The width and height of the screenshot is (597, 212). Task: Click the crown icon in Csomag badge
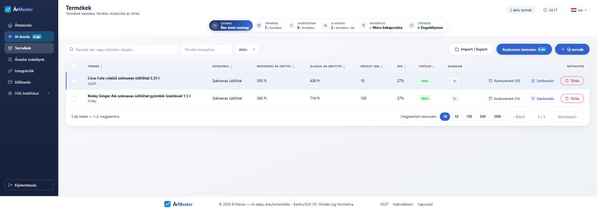coord(215,25)
